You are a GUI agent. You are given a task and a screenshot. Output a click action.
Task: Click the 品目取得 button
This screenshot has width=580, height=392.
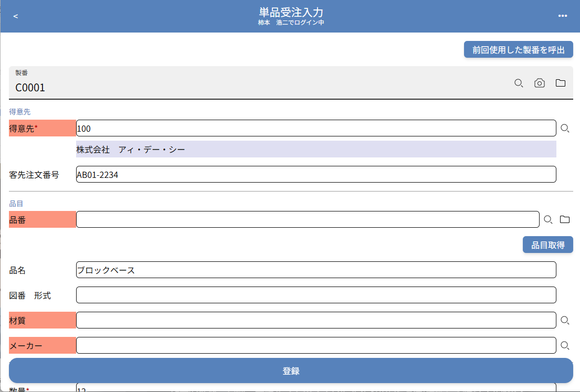coord(547,245)
